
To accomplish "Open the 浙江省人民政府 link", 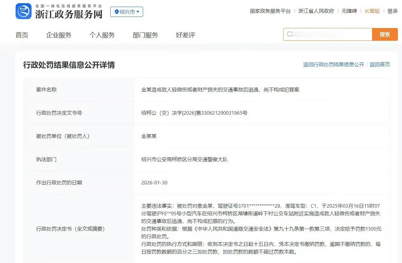I will [x=316, y=11].
